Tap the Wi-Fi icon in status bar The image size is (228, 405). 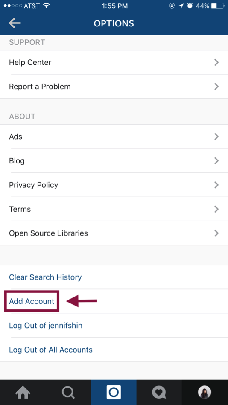46,6
